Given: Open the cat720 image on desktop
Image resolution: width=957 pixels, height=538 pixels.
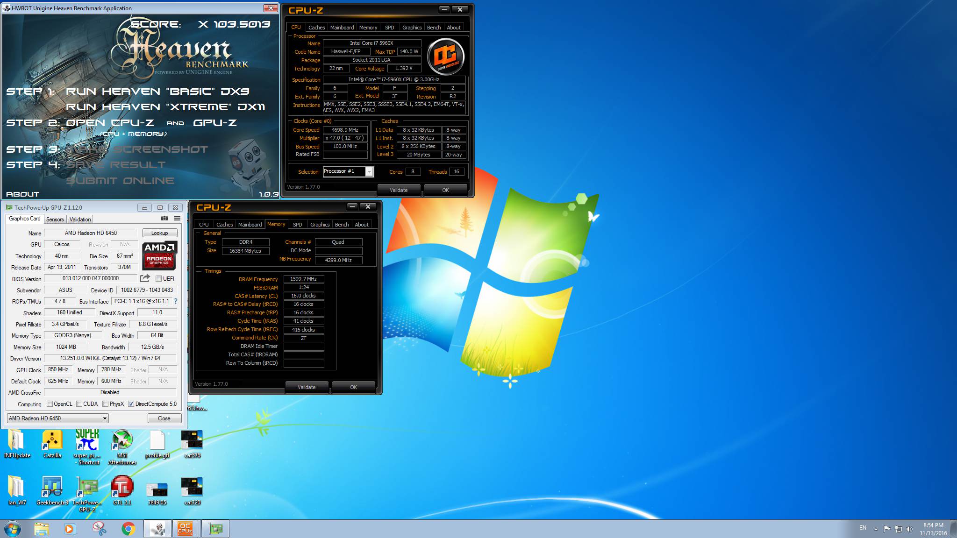Looking at the screenshot, I should tap(192, 491).
